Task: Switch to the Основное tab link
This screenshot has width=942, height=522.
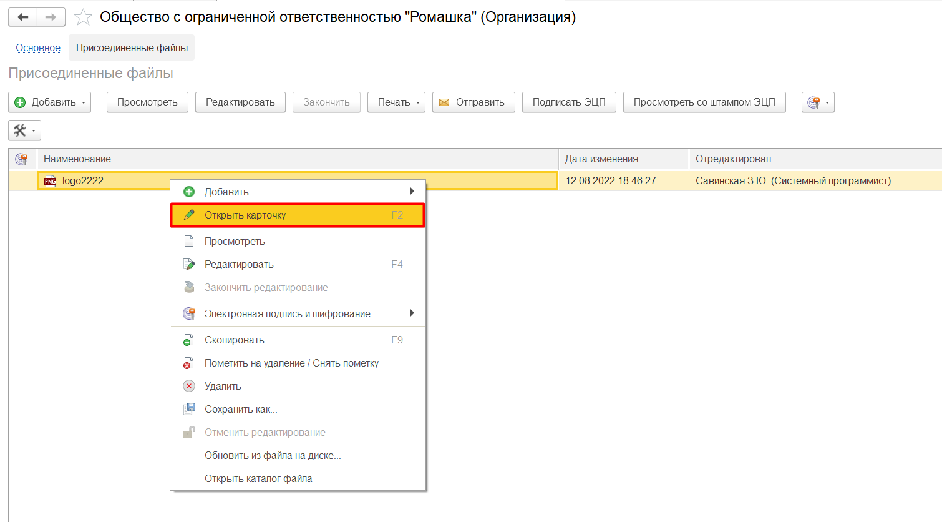Action: coord(38,48)
